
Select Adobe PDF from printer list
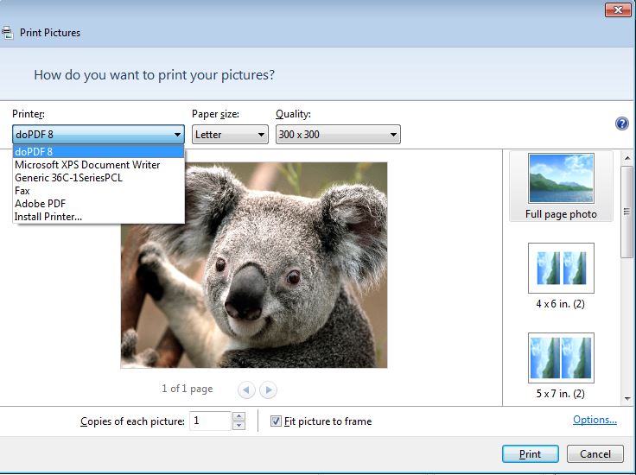point(40,204)
